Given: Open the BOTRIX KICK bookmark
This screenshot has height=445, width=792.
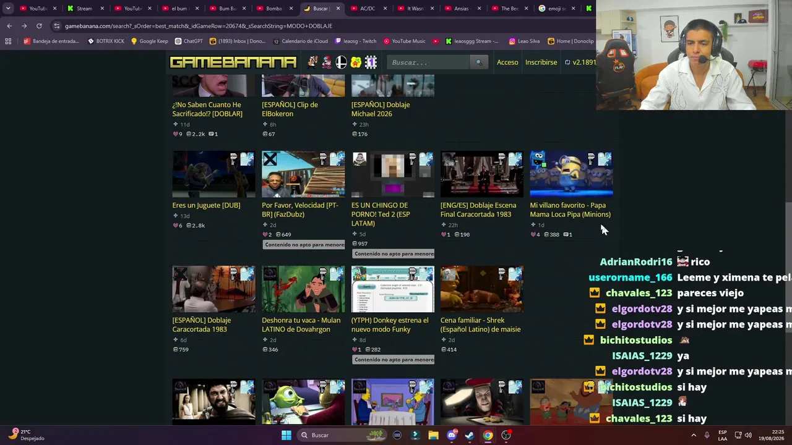Looking at the screenshot, I should click(106, 41).
